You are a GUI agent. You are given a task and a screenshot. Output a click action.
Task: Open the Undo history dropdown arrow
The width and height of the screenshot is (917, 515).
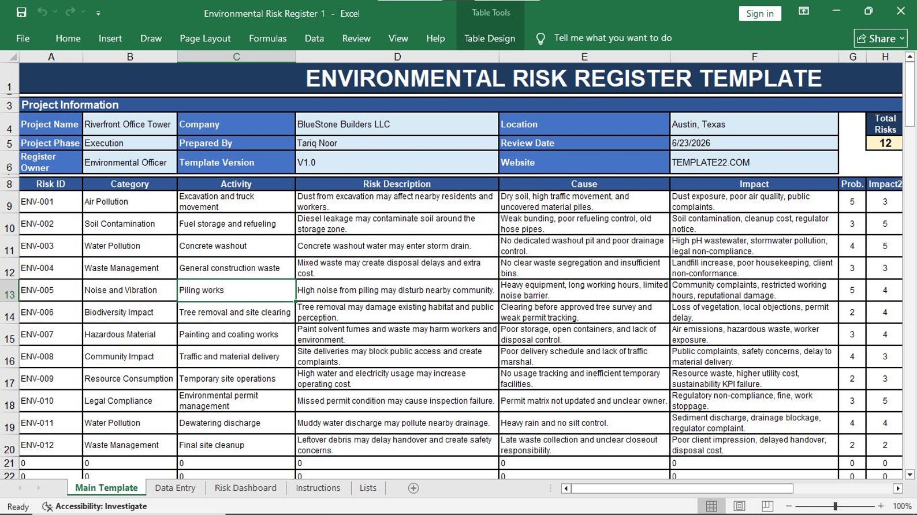pyautogui.click(x=55, y=12)
